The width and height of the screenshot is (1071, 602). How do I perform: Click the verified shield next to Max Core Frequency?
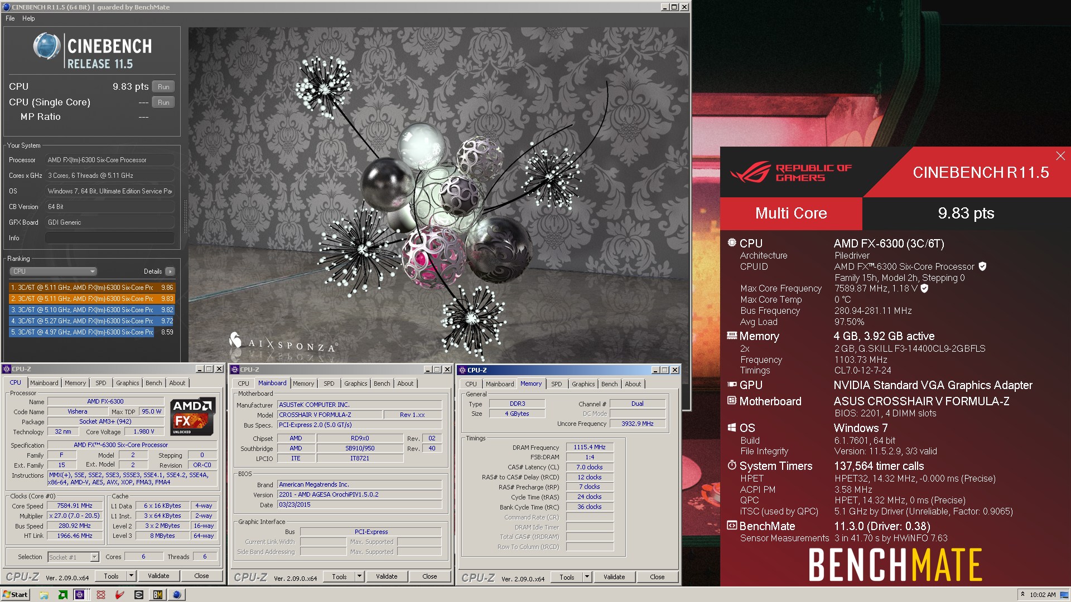pyautogui.click(x=924, y=288)
